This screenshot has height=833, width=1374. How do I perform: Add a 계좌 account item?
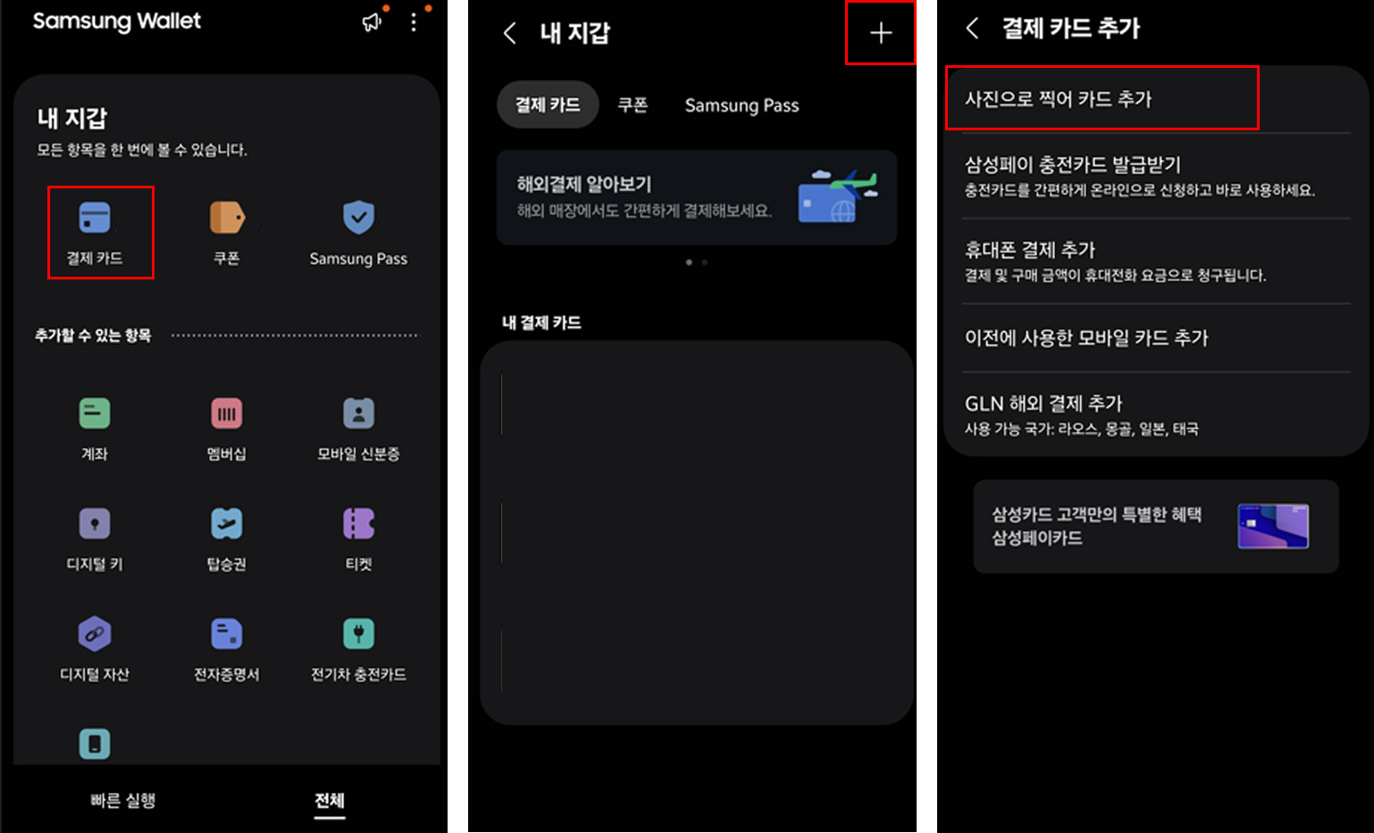pos(95,413)
